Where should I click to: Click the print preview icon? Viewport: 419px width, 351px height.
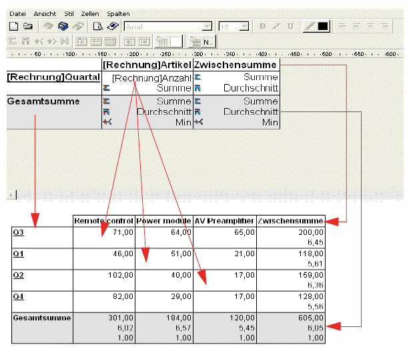click(97, 26)
